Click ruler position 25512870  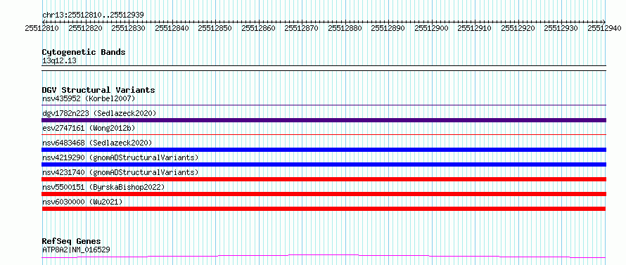302,28
